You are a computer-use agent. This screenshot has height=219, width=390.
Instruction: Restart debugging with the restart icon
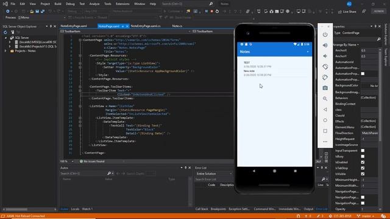217,11
